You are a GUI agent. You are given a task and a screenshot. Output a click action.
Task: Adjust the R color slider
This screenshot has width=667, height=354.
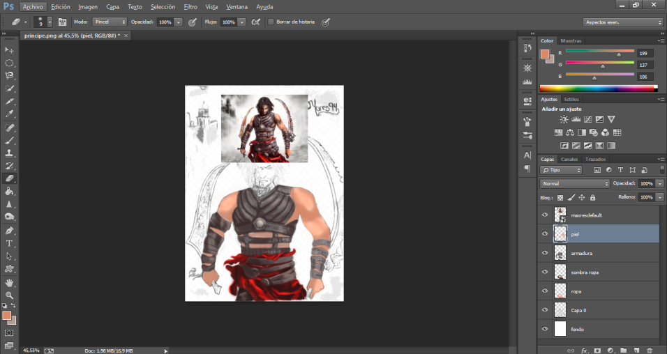[618, 54]
